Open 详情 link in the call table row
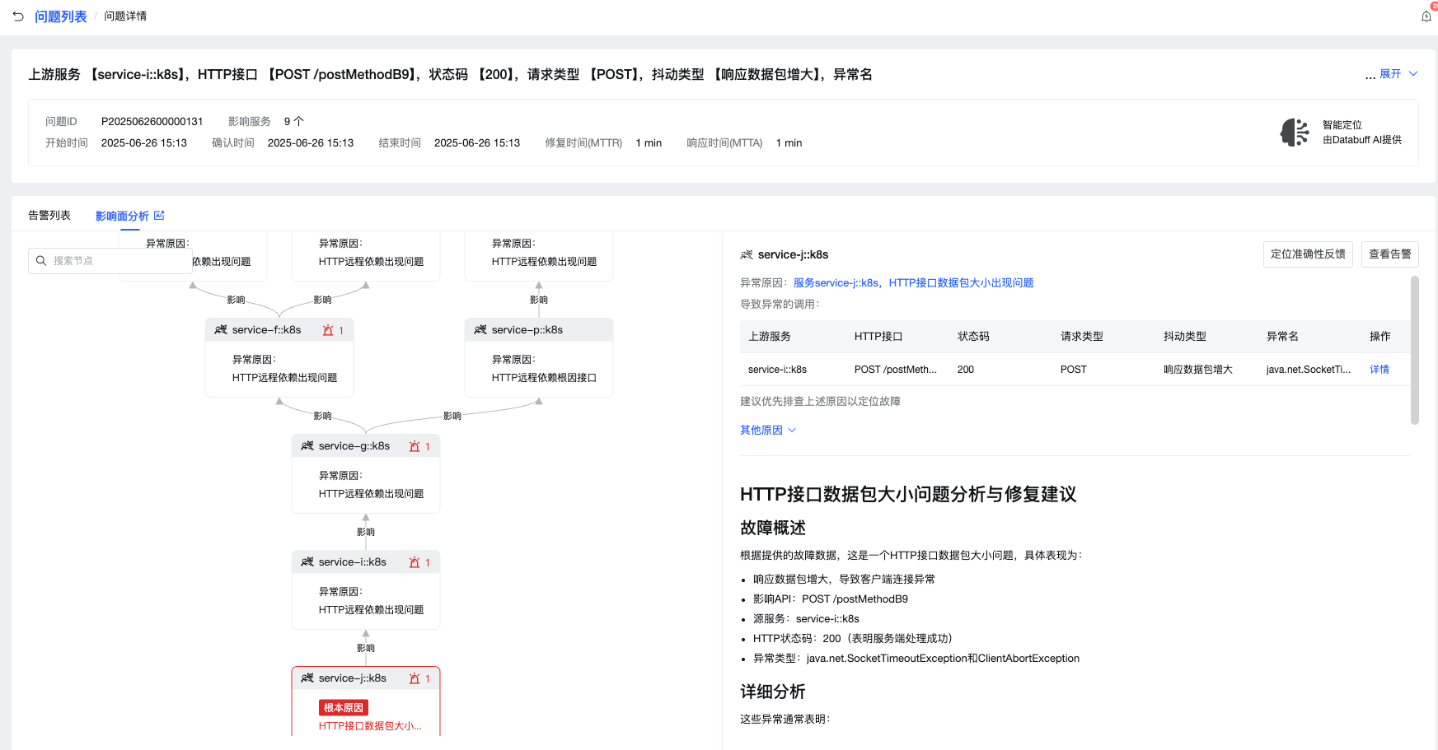 point(1379,370)
